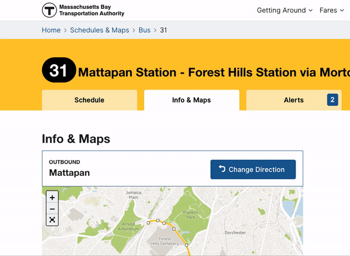This screenshot has height=256, width=350.
Task: Expand the Fares menu
Action: pyautogui.click(x=331, y=11)
